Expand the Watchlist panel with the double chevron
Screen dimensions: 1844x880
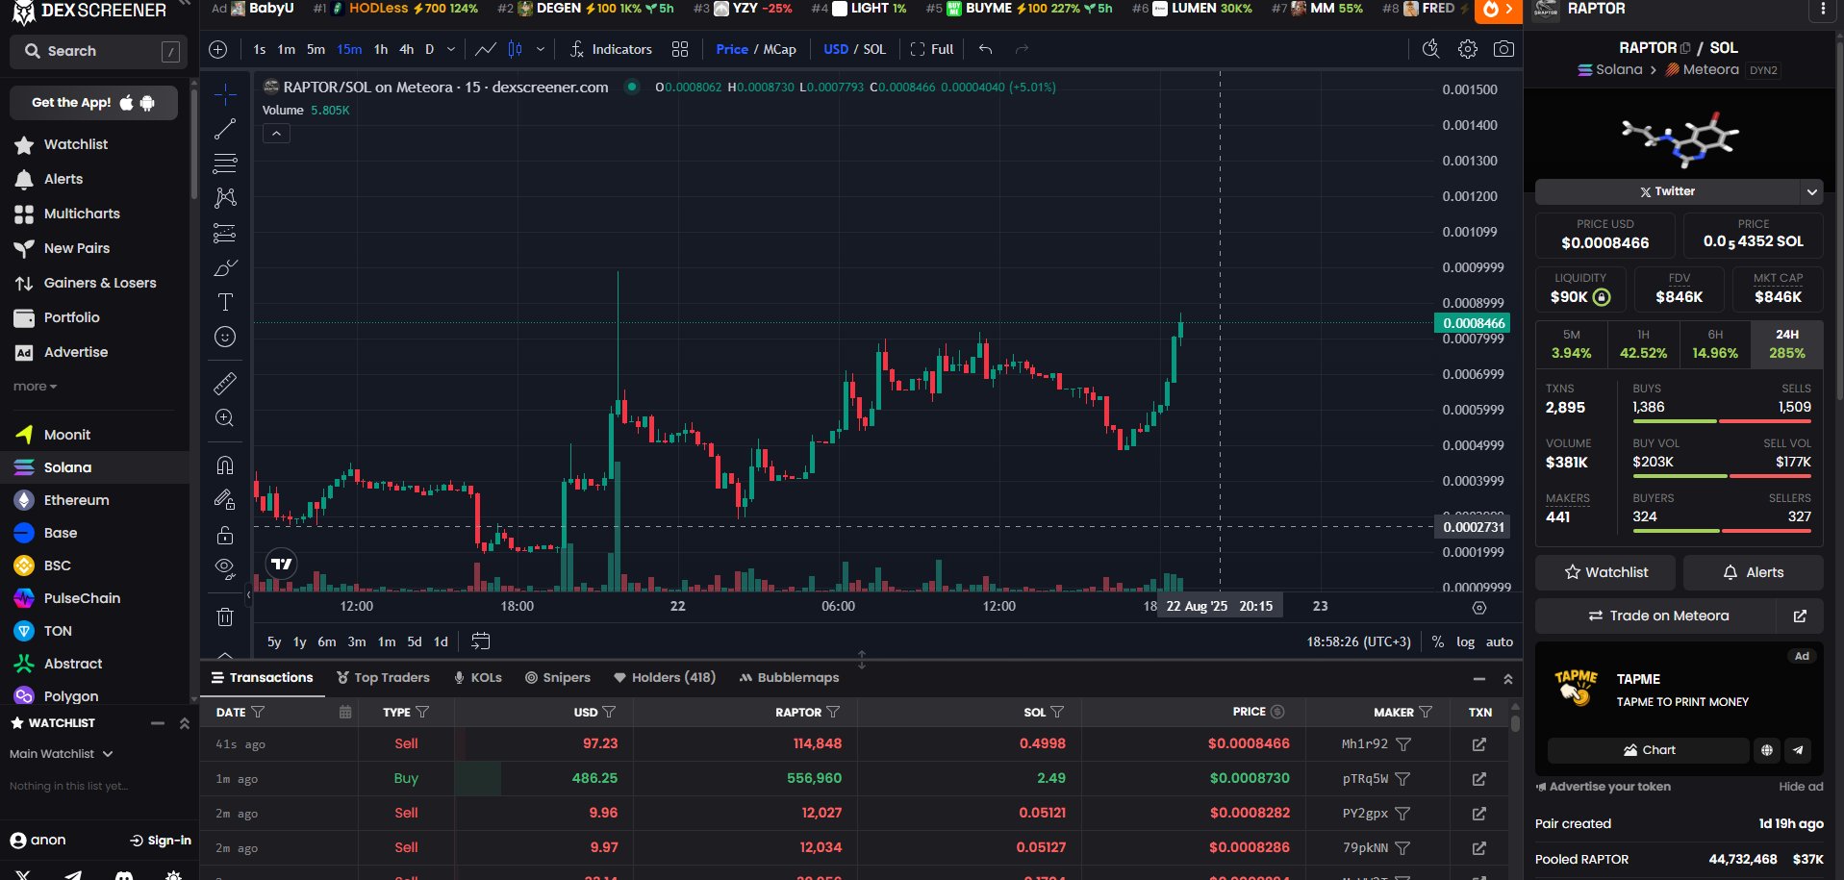click(184, 723)
